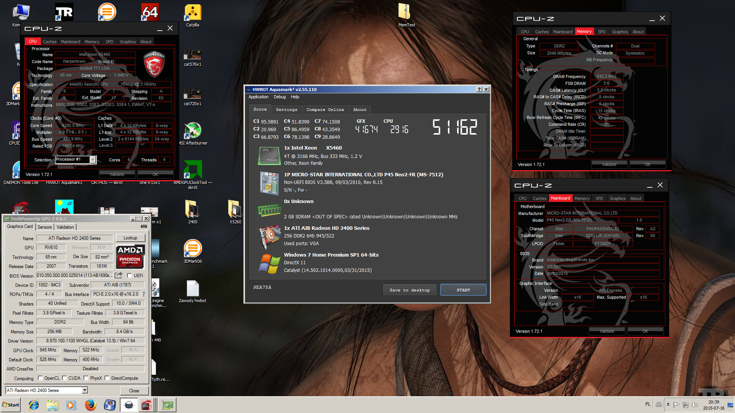Launch the 3DMark06 desktop shortcut

pyautogui.click(x=193, y=251)
